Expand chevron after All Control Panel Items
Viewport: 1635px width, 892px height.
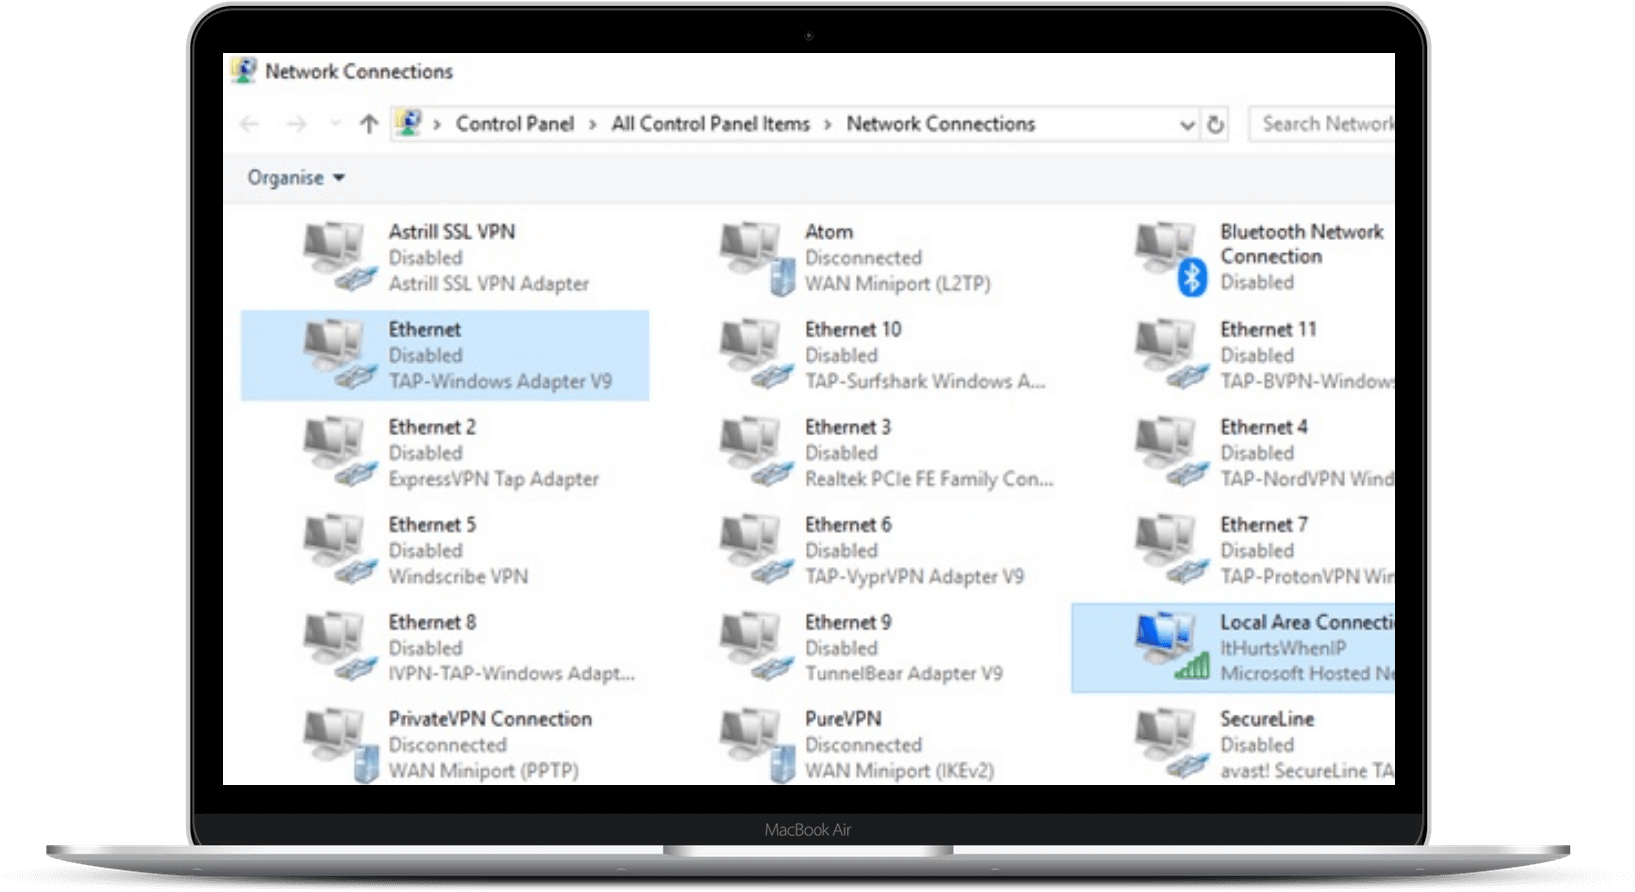click(827, 125)
